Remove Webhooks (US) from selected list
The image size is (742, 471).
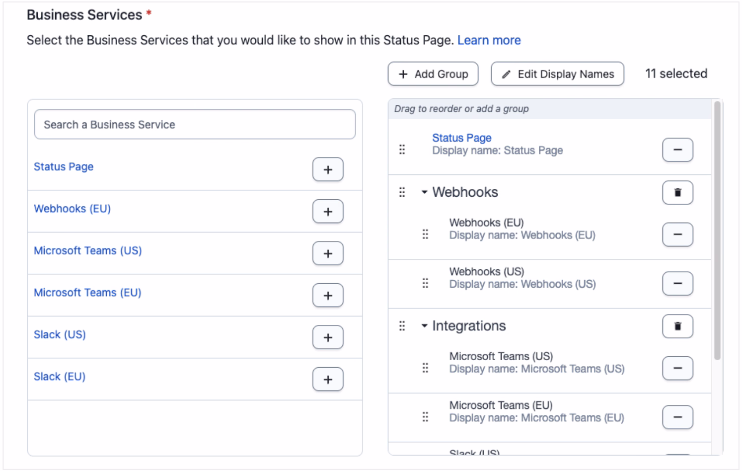tap(677, 284)
